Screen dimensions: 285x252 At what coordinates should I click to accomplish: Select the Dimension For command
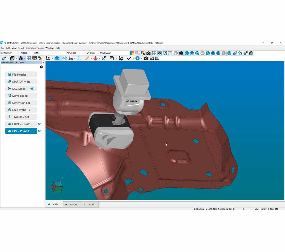21,103
